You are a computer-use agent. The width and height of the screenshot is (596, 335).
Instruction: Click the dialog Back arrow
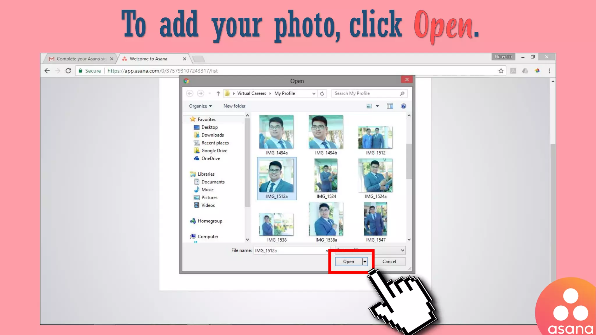point(190,93)
